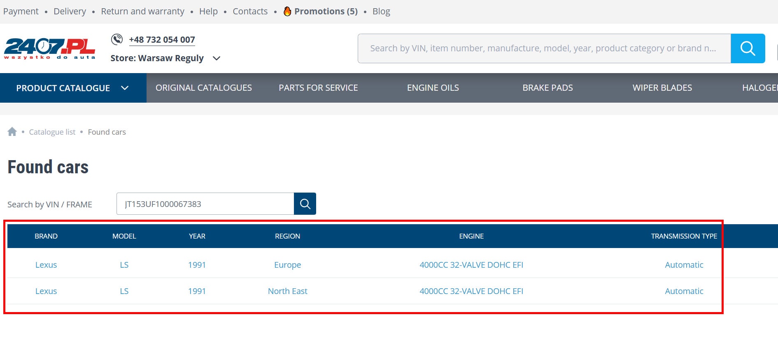Open the Product Catalogue dropdown
Viewport: 778px width, 340px height.
coord(73,88)
